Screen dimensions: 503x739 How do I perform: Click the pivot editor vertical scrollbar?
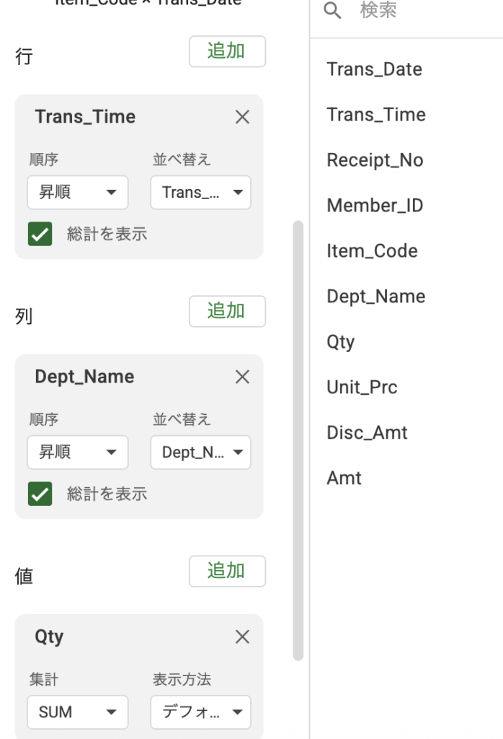(x=298, y=440)
